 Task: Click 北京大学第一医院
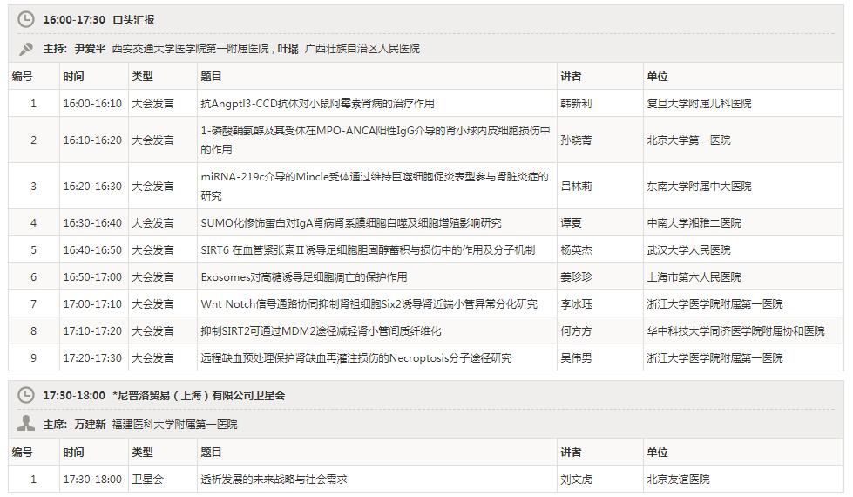point(688,140)
